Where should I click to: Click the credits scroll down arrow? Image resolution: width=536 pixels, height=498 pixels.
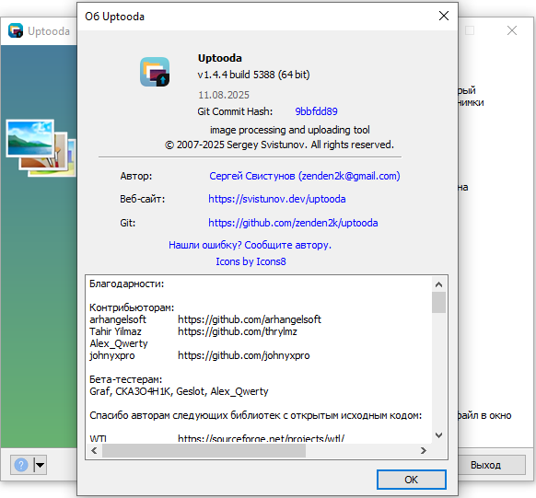[439, 435]
